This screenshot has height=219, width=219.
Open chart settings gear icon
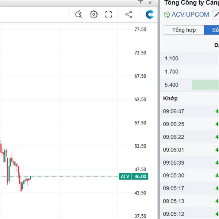(x=93, y=14)
